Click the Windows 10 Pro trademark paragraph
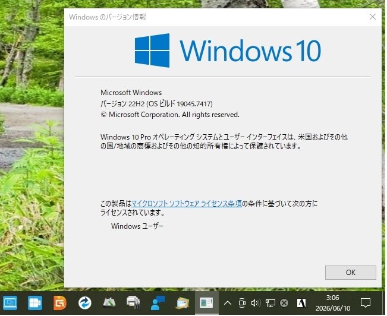The width and height of the screenshot is (387, 316). coord(225,142)
